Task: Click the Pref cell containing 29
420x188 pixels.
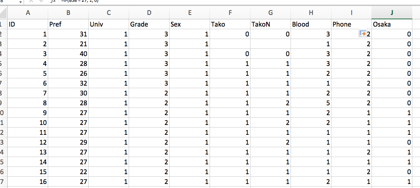Action: pyautogui.click(x=68, y=142)
